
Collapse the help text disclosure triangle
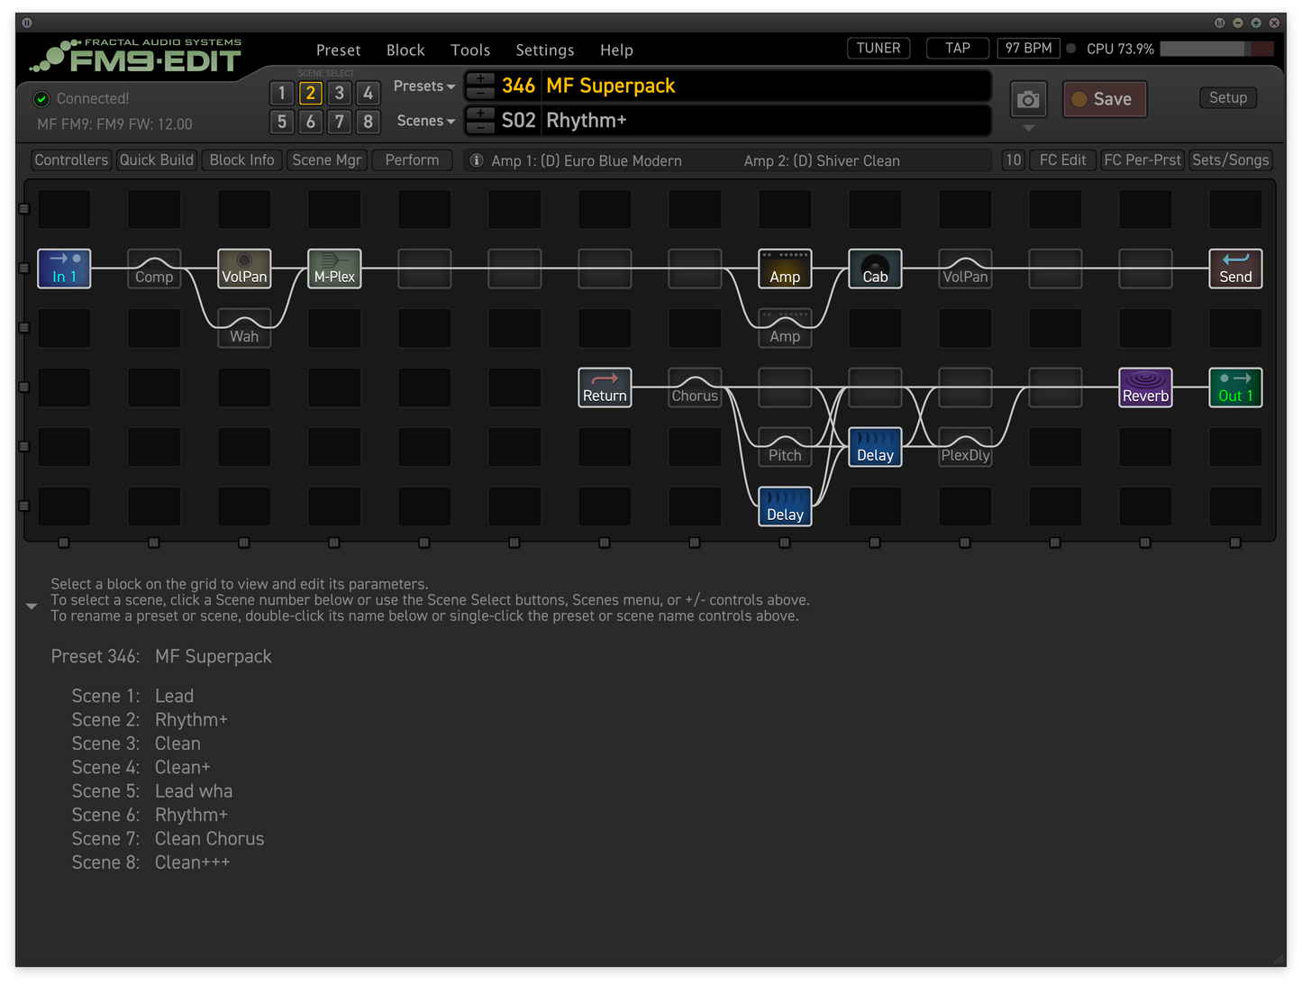click(x=32, y=607)
